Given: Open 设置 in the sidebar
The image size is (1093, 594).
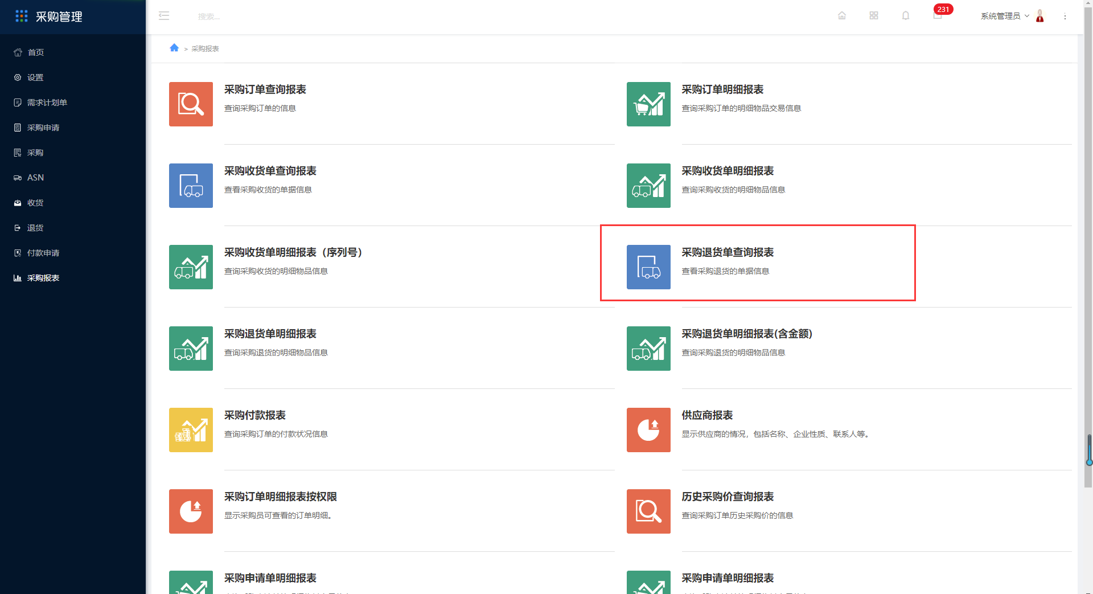Looking at the screenshot, I should [73, 77].
